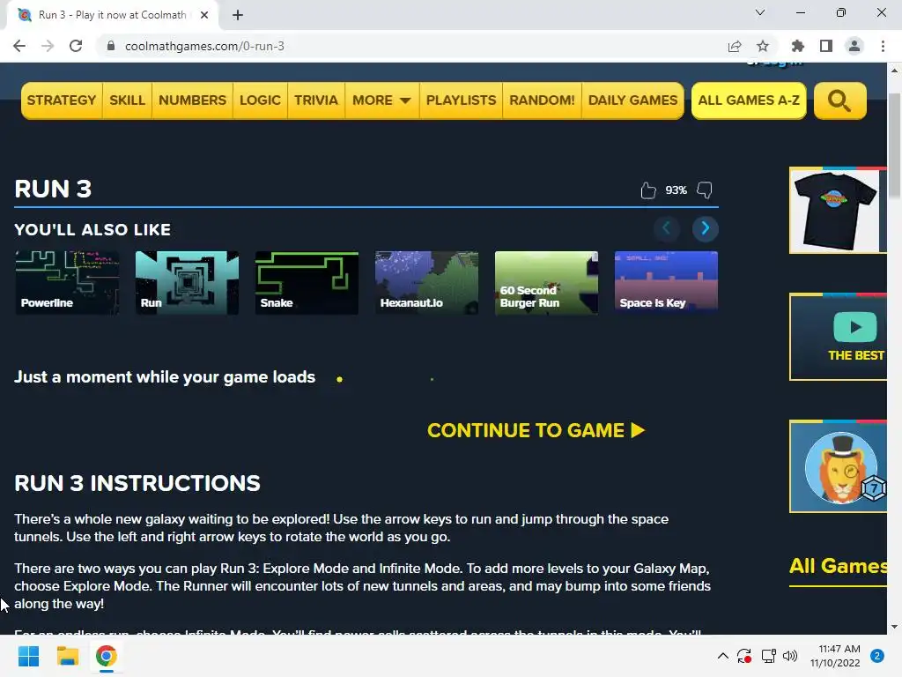This screenshot has height=677, width=902.
Task: Open a new browser tab
Action: click(x=238, y=15)
